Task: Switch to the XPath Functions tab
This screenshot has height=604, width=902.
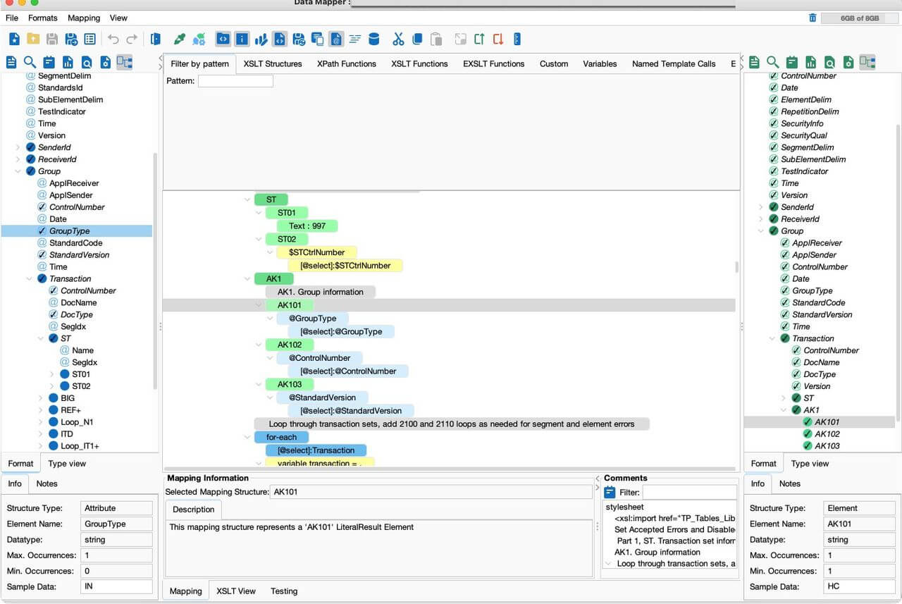Action: pos(347,63)
